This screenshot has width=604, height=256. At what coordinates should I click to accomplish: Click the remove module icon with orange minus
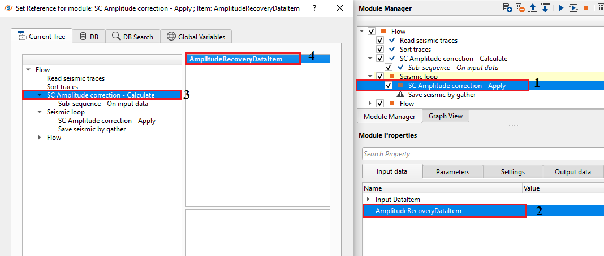[x=520, y=8]
